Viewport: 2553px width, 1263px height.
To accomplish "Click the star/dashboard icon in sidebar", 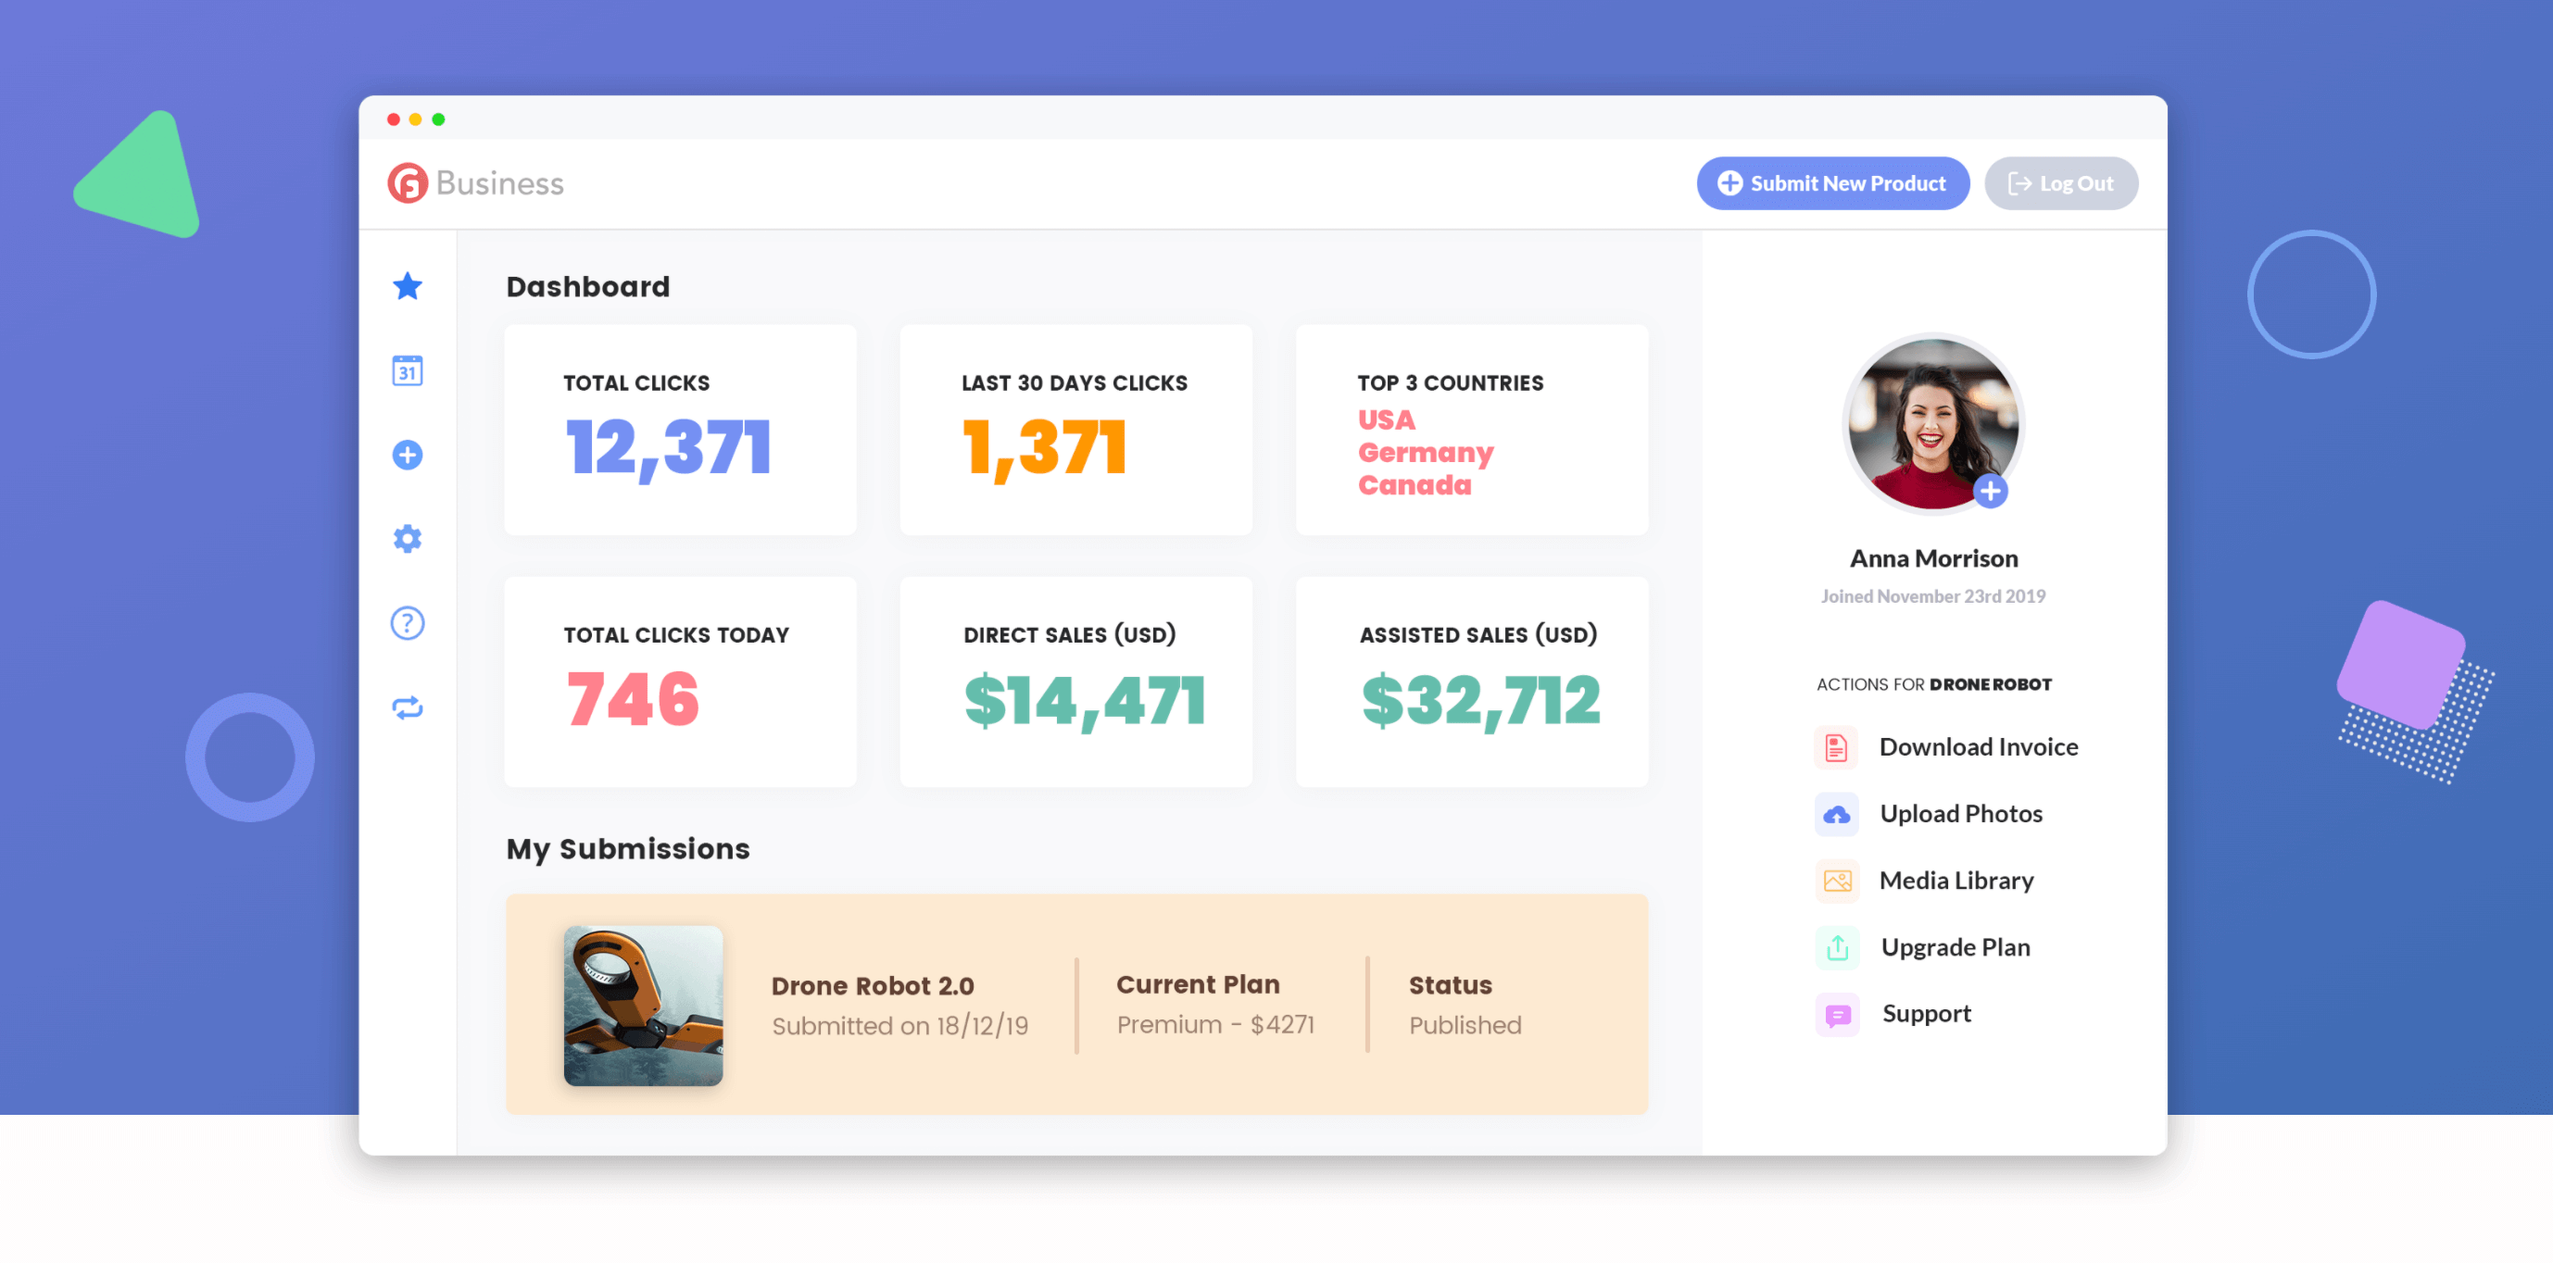I will (x=409, y=286).
